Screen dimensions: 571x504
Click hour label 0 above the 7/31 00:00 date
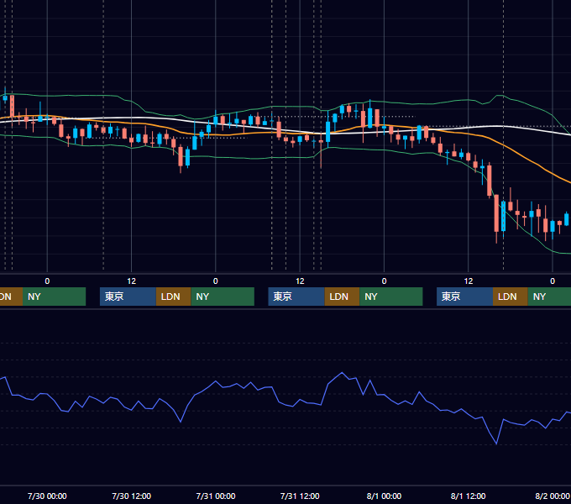coord(216,281)
